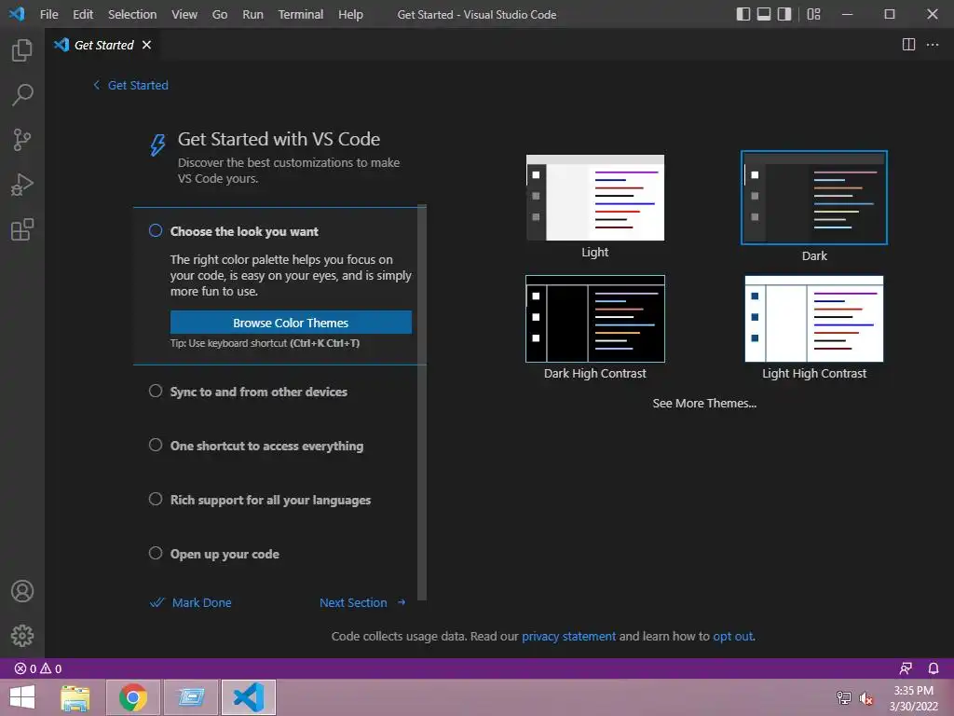This screenshot has width=954, height=716.
Task: Open the Extensions view
Action: coord(22,229)
